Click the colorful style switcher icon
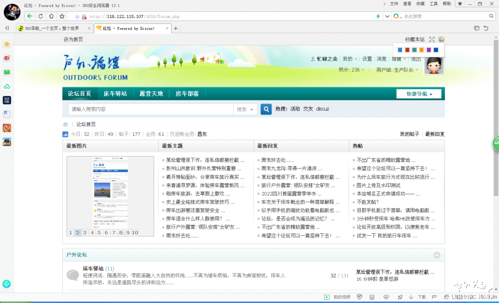The height and width of the screenshot is (303, 499). tap(441, 39)
